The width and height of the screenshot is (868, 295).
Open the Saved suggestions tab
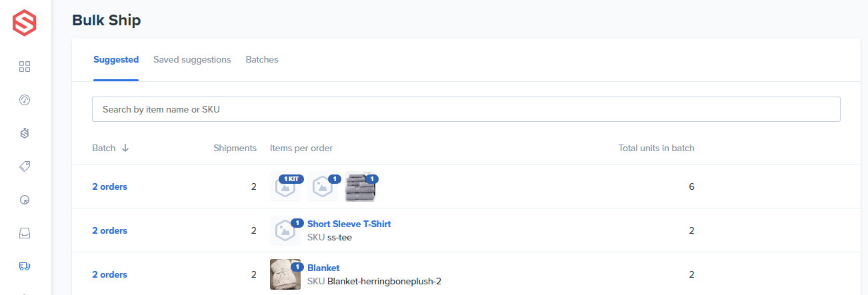(192, 60)
